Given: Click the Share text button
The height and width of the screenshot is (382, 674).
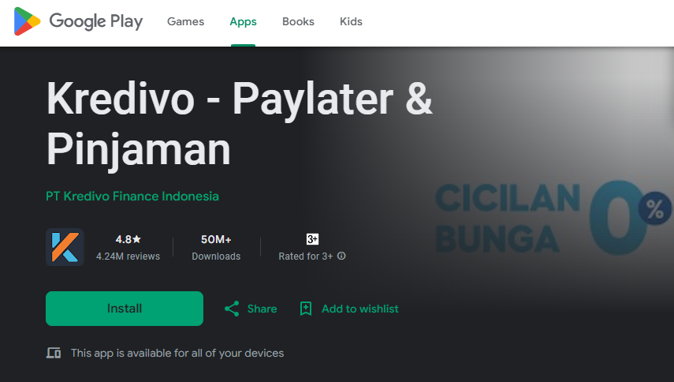Looking at the screenshot, I should click(262, 309).
